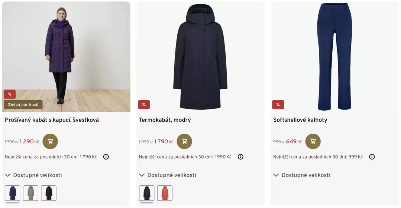The height and width of the screenshot is (208, 401).
Task: Expand available sizes for Termokabát, modrý
Action: click(x=168, y=175)
